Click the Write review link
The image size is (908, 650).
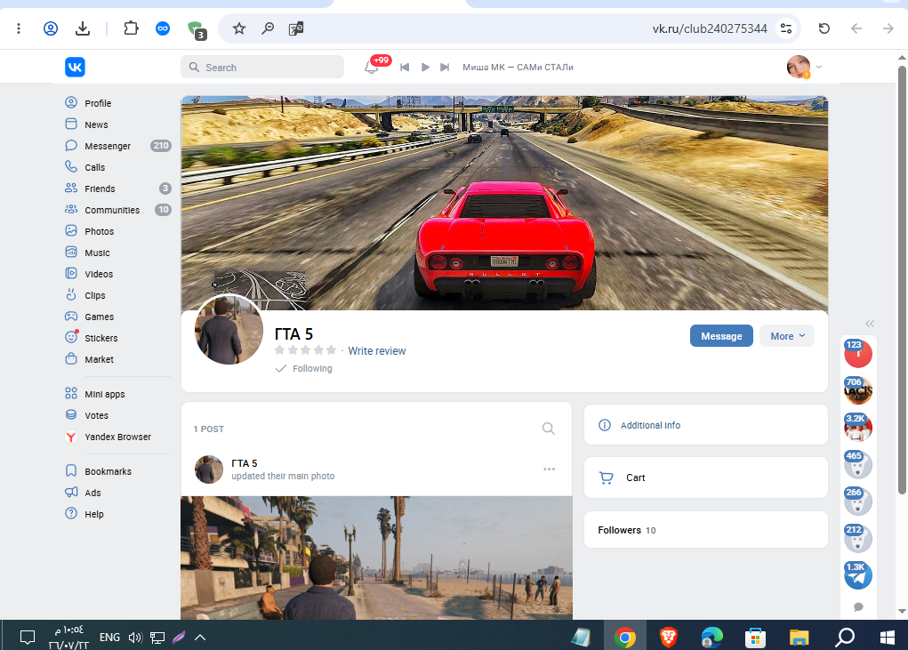click(x=376, y=350)
